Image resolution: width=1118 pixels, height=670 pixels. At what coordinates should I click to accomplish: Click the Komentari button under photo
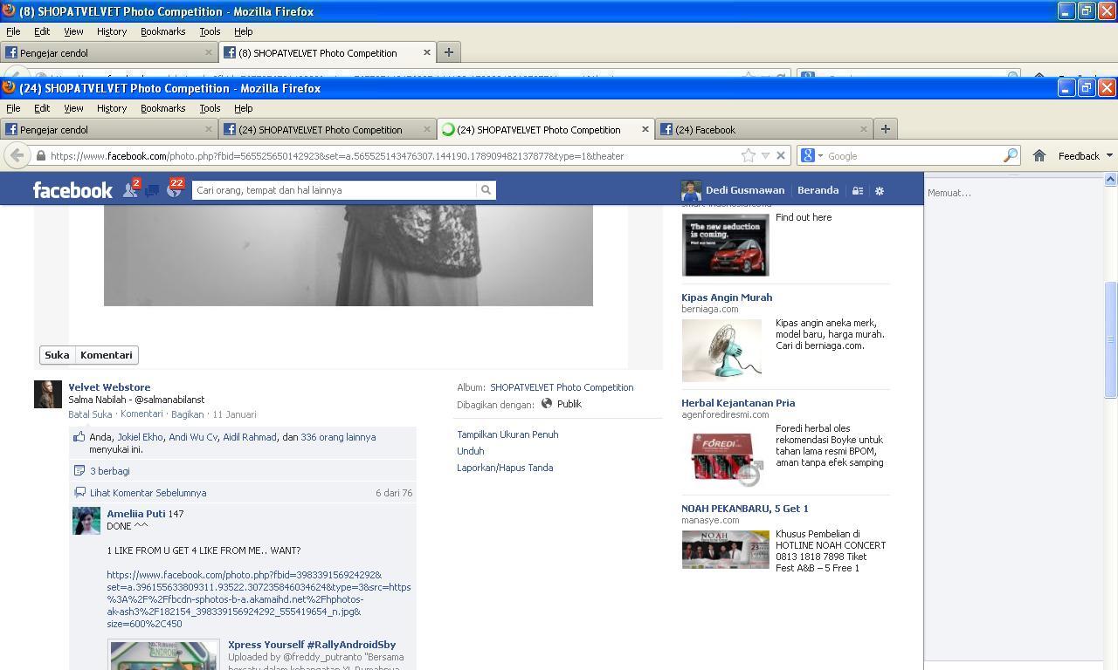[107, 355]
